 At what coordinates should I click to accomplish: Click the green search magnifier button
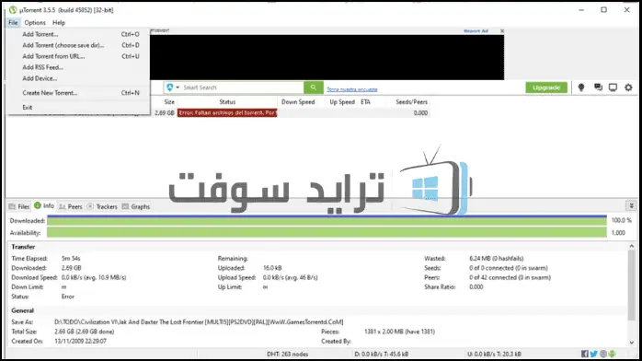click(314, 87)
